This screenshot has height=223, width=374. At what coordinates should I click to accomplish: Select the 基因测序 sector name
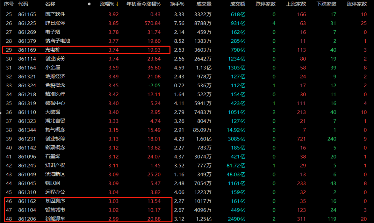55,201
